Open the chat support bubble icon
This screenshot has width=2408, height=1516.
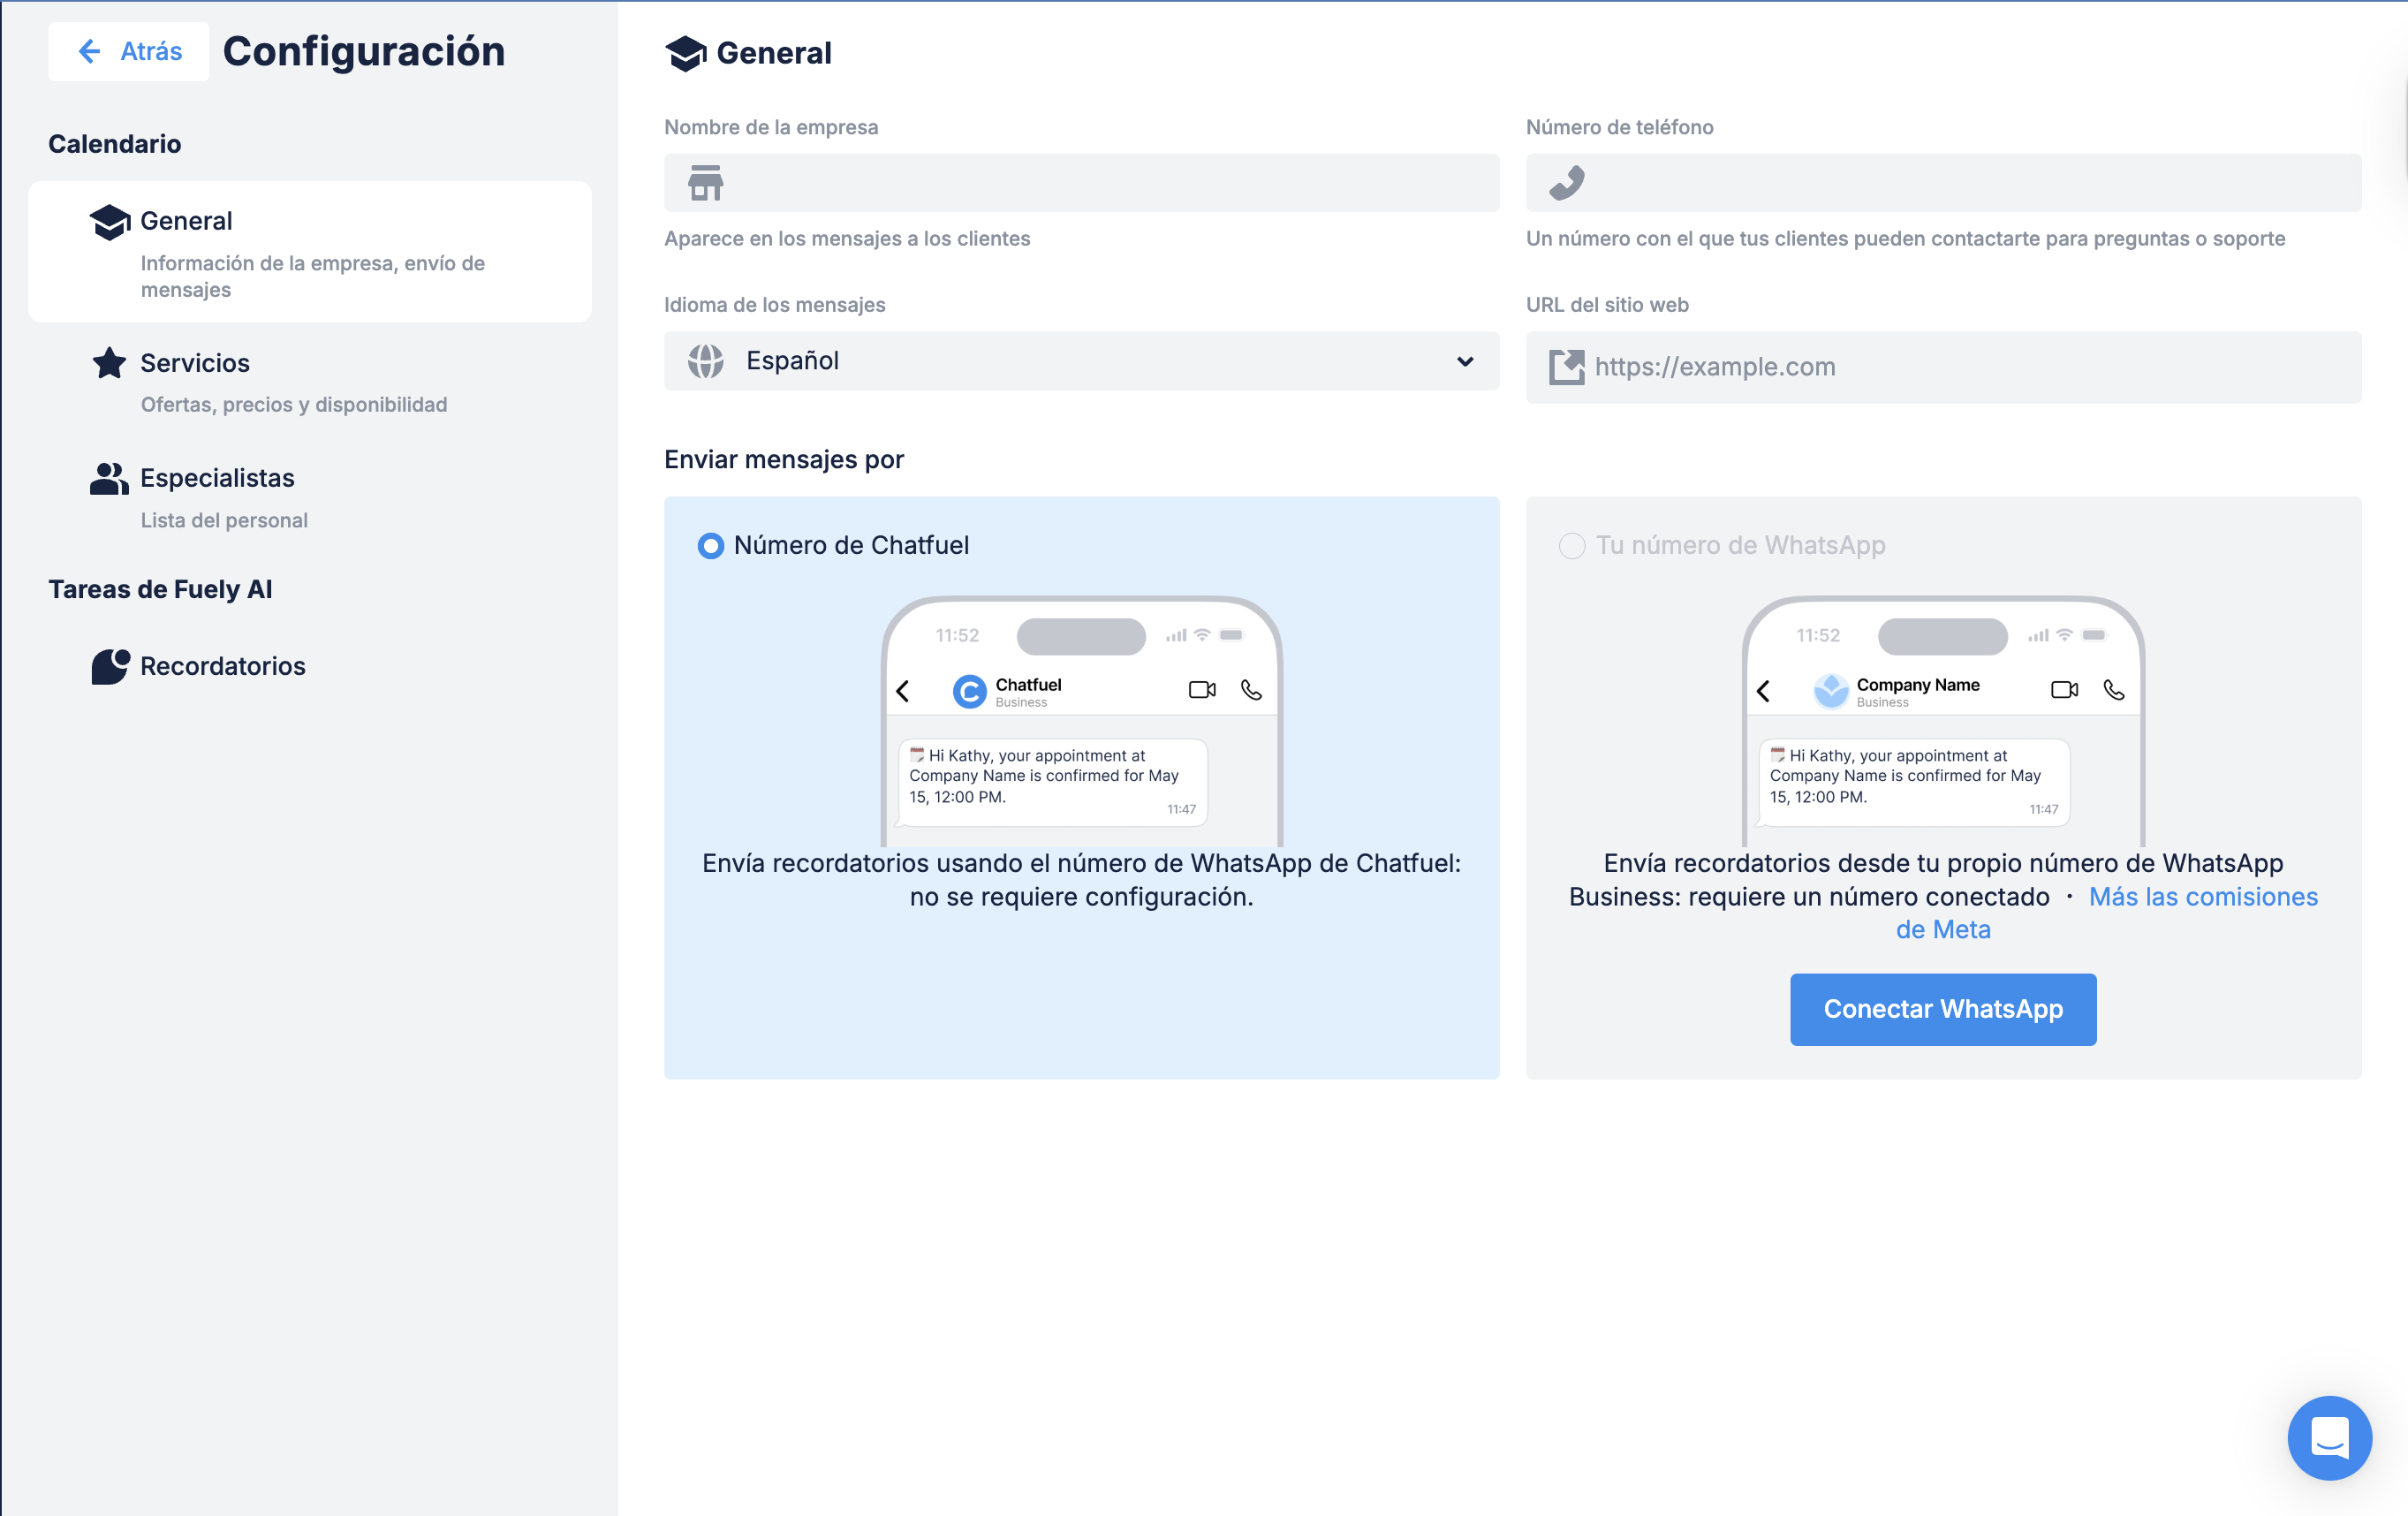(x=2329, y=1438)
